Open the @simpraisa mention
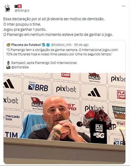 (20, 67)
